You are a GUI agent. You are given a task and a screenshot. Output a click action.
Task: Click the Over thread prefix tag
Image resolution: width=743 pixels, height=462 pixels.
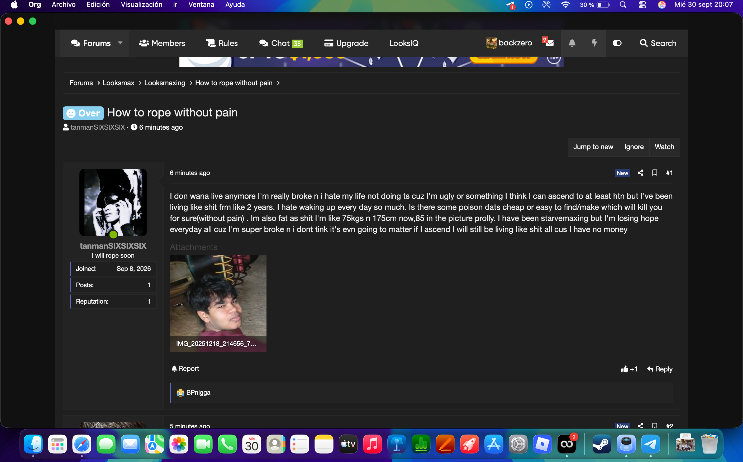click(83, 113)
